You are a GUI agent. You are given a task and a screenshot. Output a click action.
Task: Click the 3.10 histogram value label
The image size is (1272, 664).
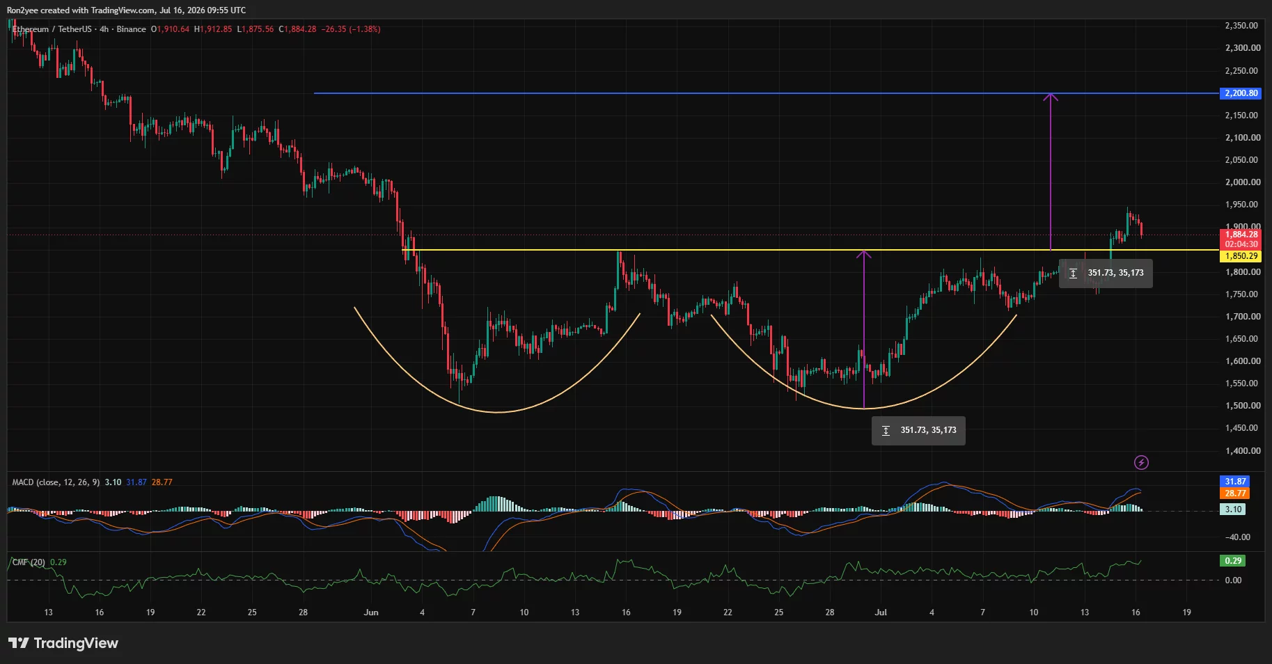[1233, 509]
